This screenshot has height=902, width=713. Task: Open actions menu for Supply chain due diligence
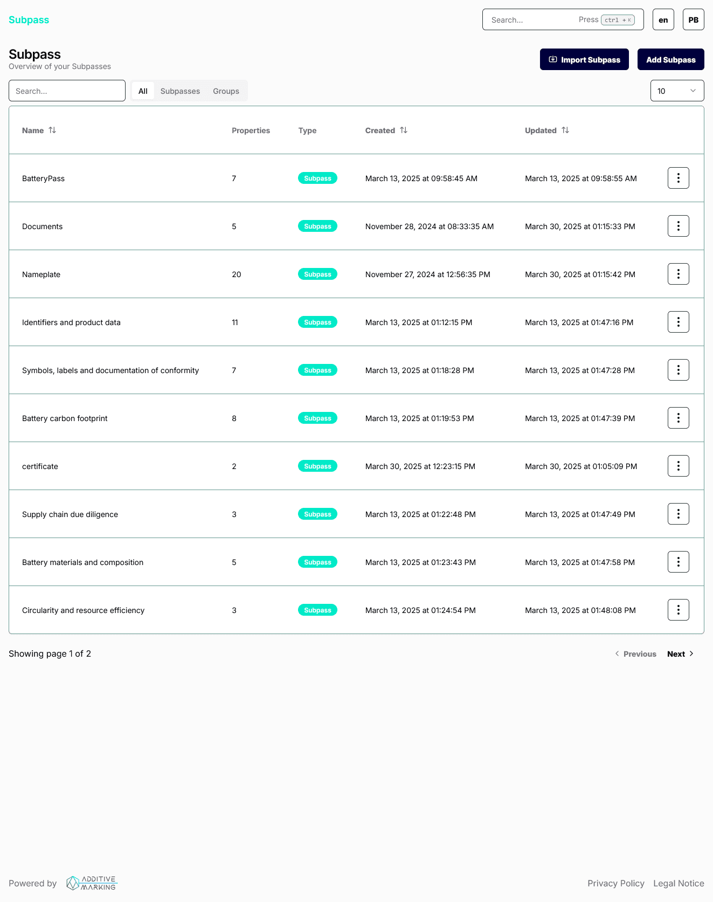(678, 514)
